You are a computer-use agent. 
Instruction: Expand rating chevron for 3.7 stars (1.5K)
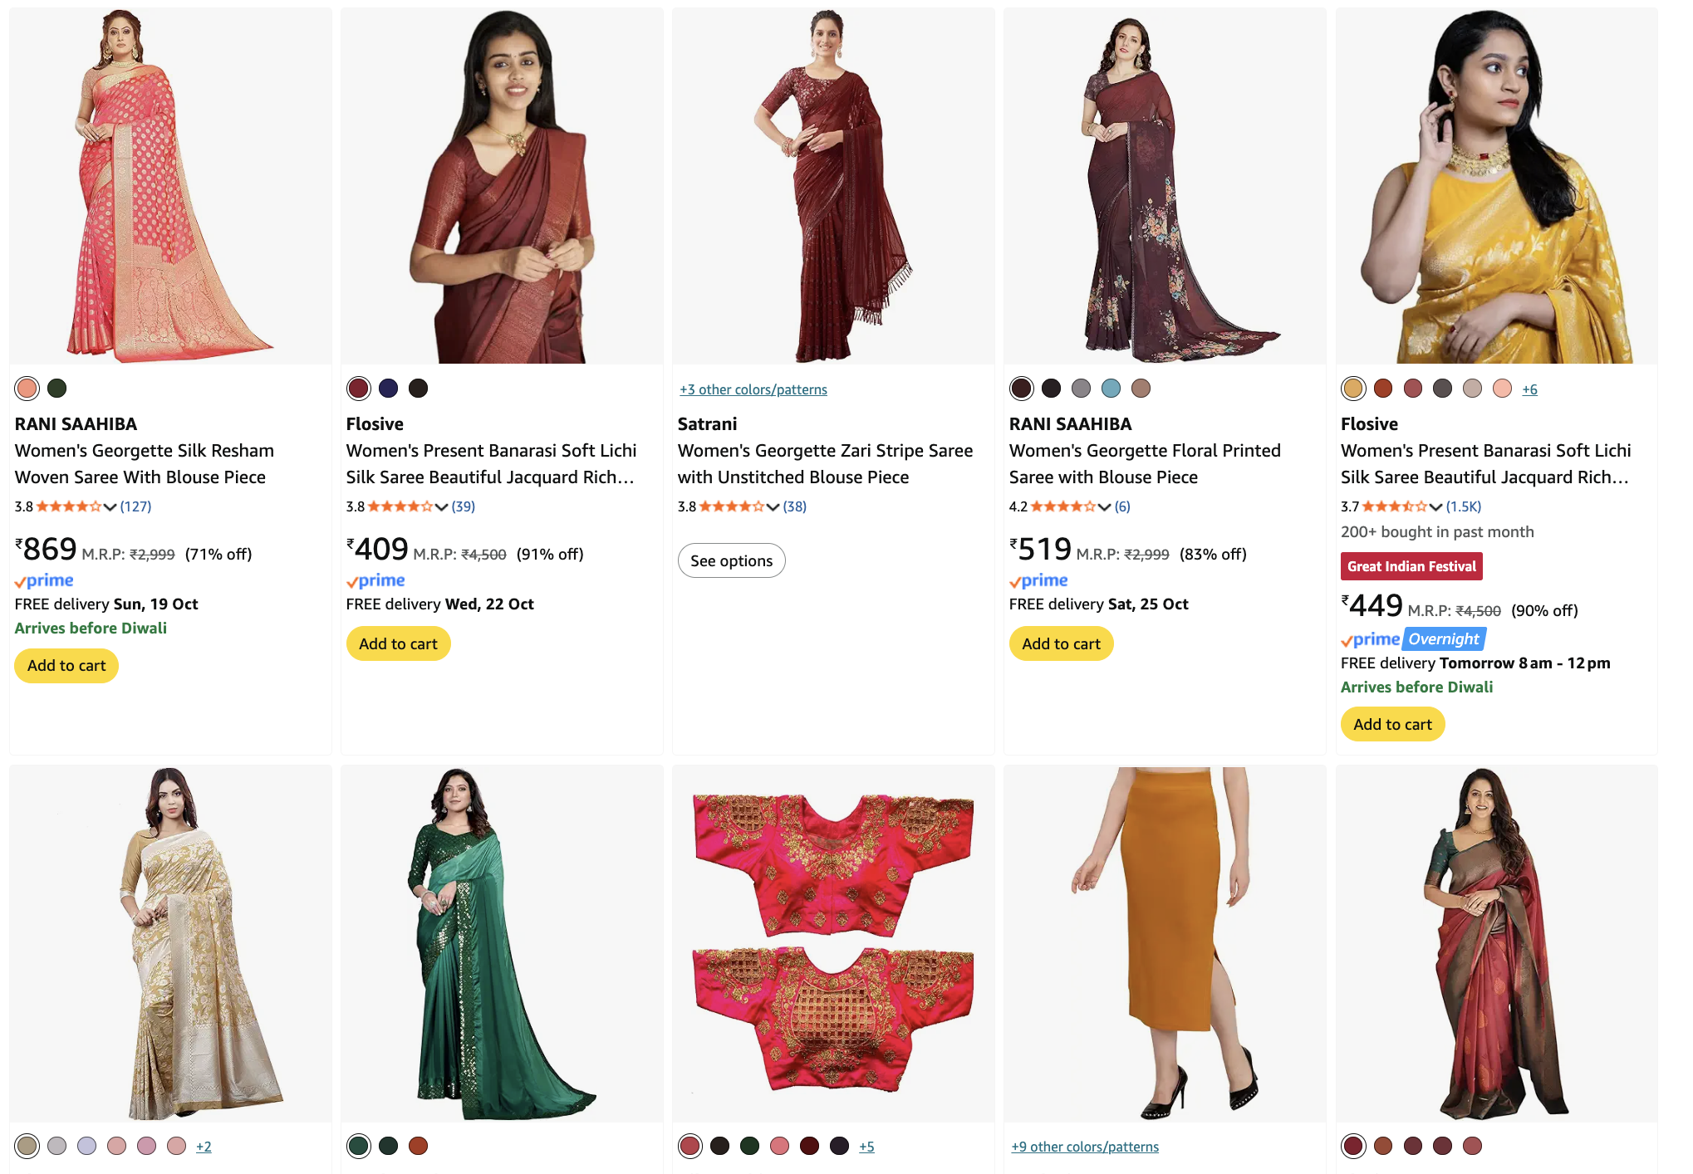(1435, 506)
